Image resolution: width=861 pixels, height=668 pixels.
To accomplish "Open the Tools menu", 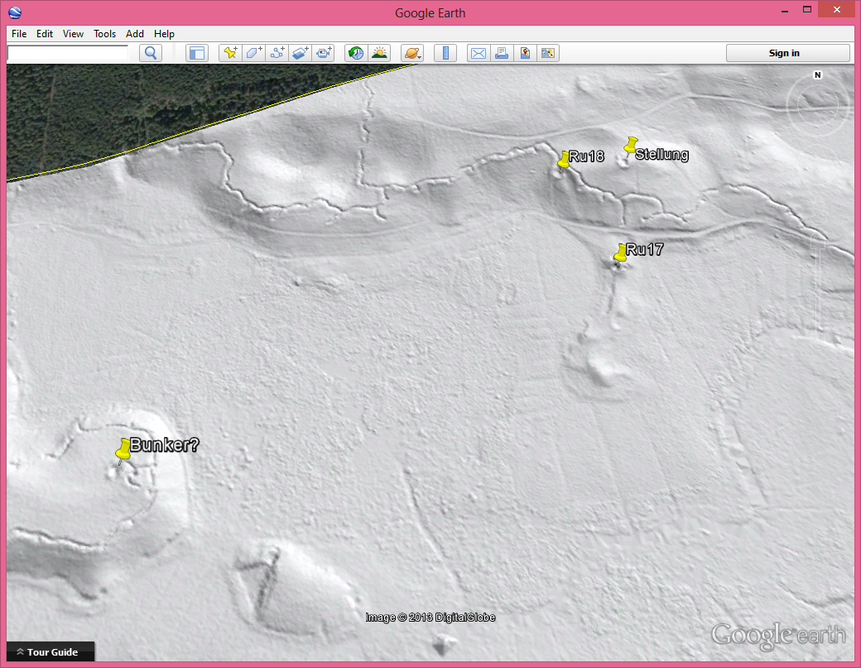I will [104, 34].
